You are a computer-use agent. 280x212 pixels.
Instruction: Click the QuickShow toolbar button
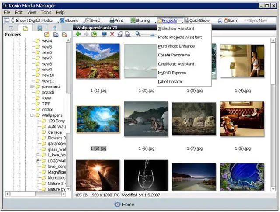tap(197, 21)
